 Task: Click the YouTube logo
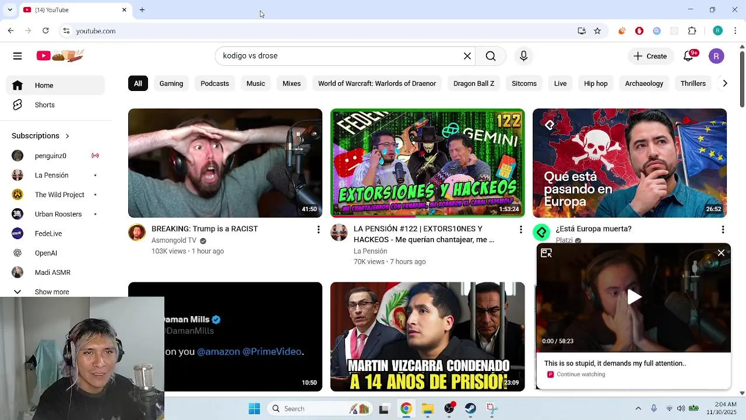(x=60, y=55)
